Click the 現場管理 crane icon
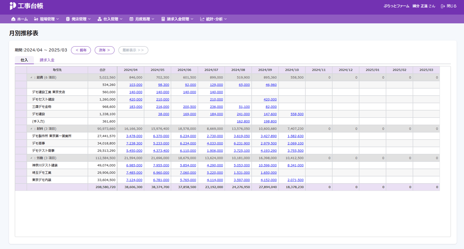464x249 pixels. [36, 19]
